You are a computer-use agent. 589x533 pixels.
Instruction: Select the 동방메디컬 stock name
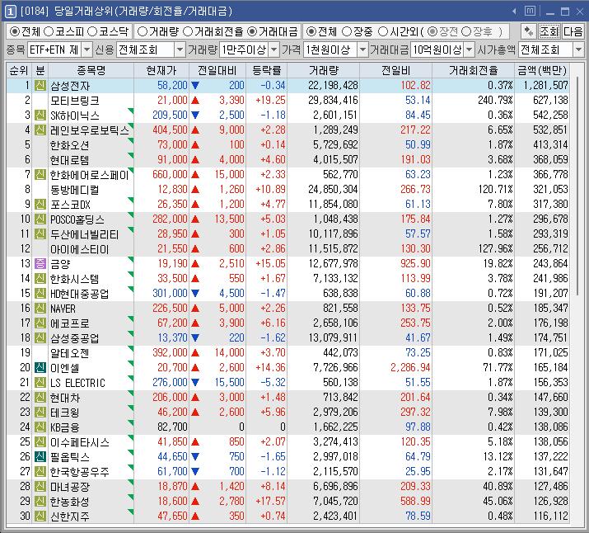tap(74, 190)
